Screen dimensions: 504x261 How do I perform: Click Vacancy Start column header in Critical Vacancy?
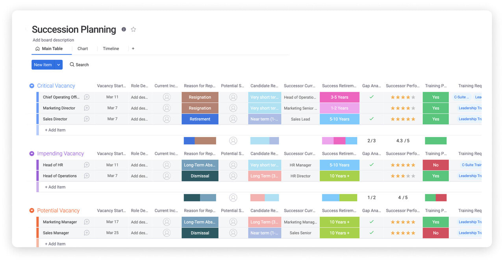[x=111, y=86]
